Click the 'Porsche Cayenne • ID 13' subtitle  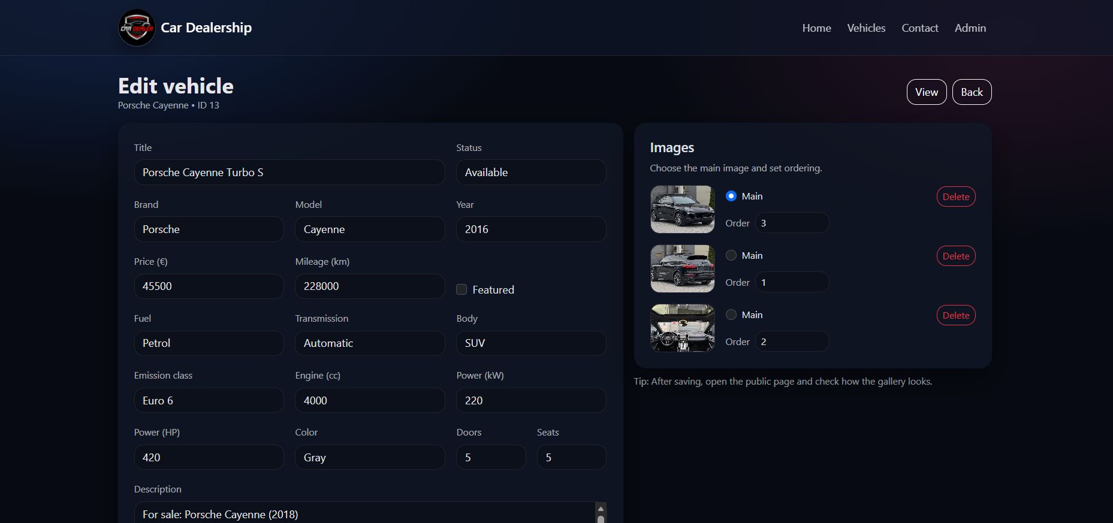pyautogui.click(x=168, y=105)
